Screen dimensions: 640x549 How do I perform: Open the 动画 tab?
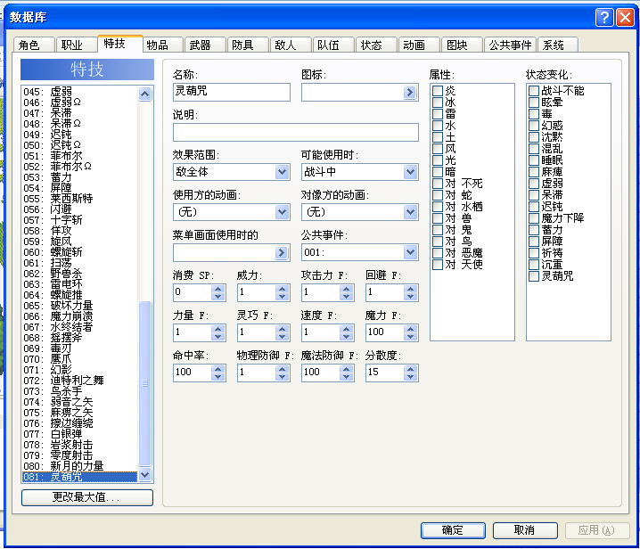(419, 45)
